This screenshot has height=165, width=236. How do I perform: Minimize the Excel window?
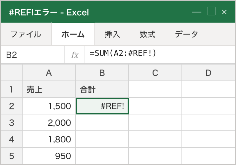(196, 12)
